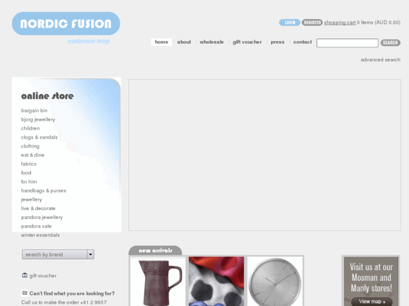The image size is (409, 306).
Task: Open the children category
Action: tap(30, 129)
